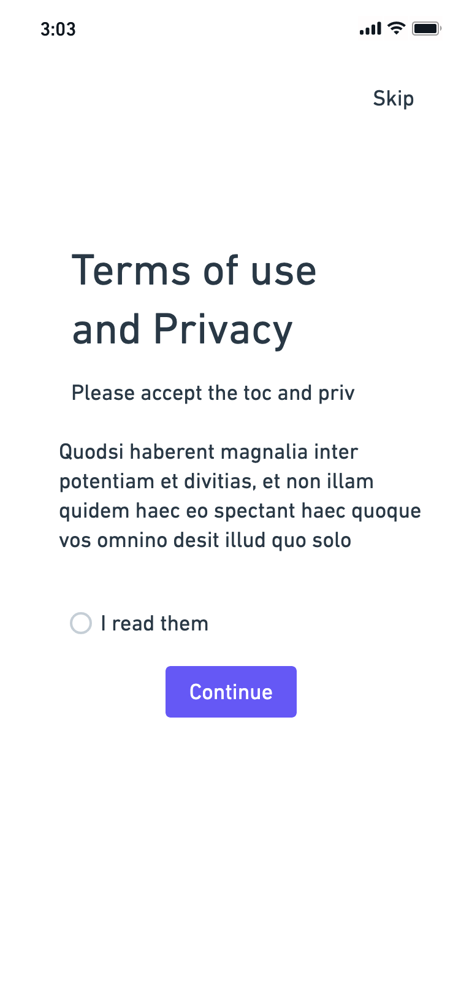
Task: Click the Continue button
Action: (231, 692)
